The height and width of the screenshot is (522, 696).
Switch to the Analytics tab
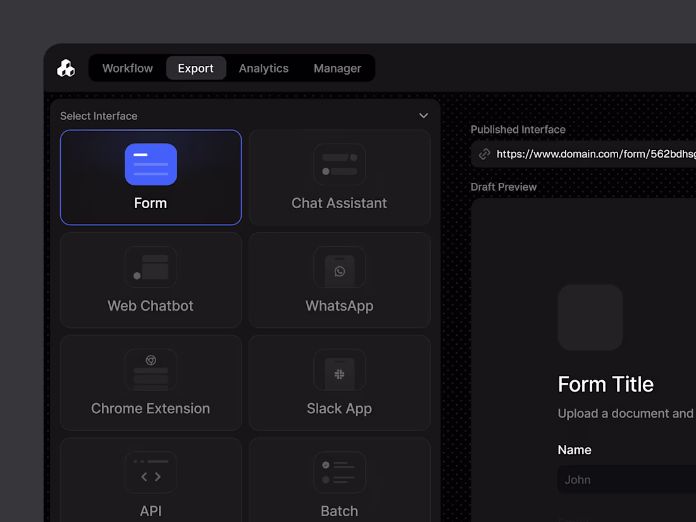[263, 68]
